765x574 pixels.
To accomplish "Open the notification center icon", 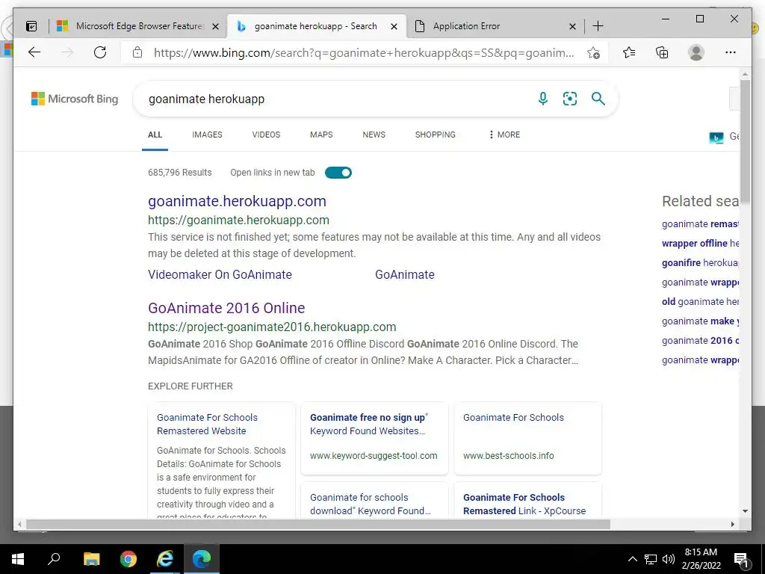I will pyautogui.click(x=741, y=559).
